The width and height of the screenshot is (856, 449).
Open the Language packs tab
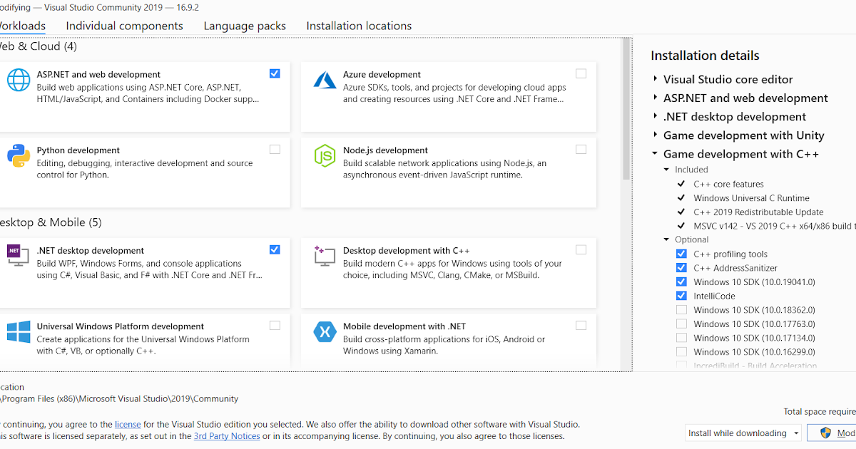245,25
